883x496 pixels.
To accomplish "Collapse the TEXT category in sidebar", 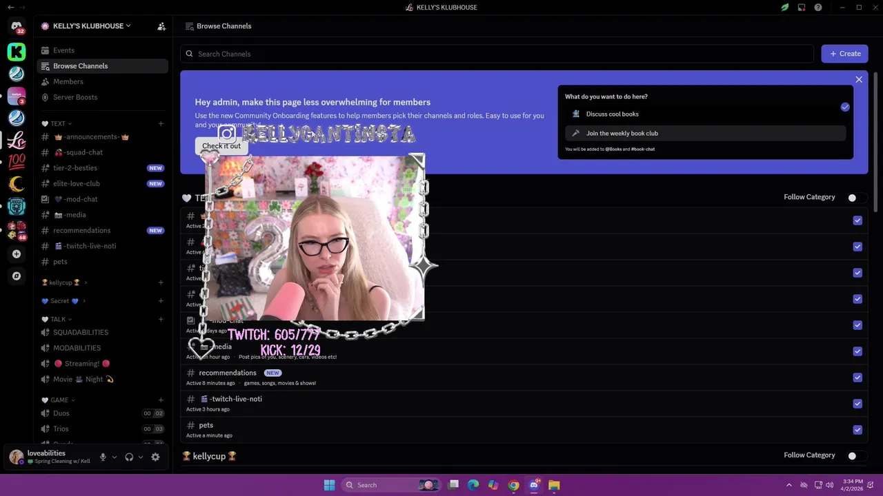I will [57, 124].
